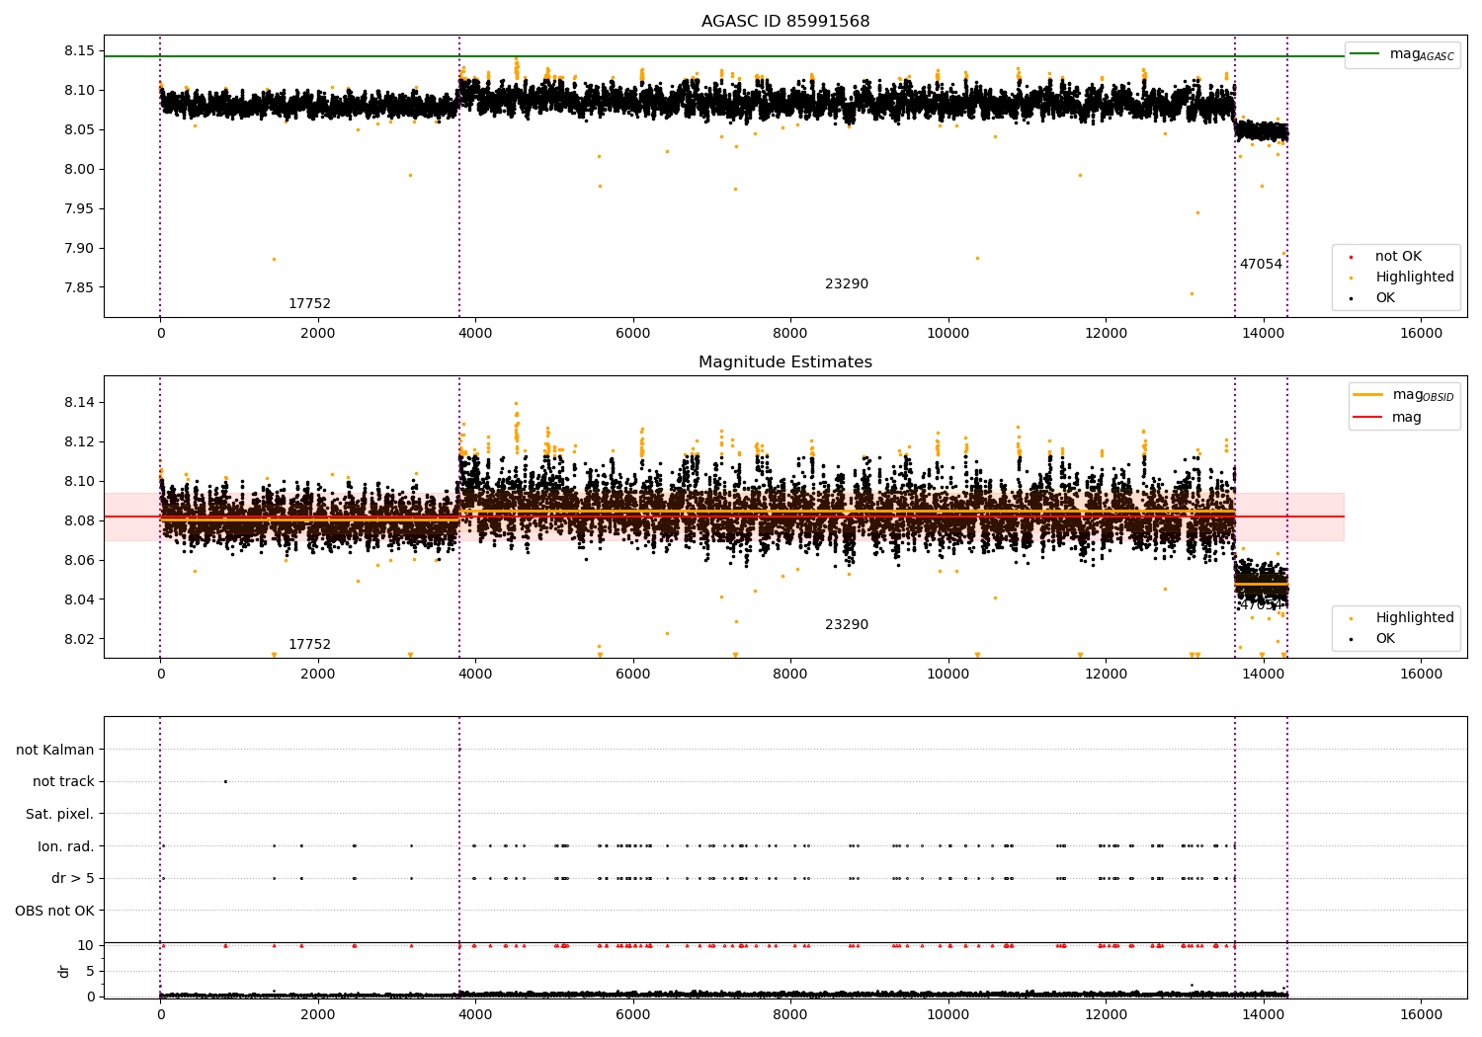1482x1037 pixels.
Task: Click the "Magnitude Estimates" plot title
Action: [785, 362]
